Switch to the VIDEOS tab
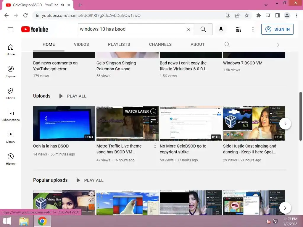The height and width of the screenshot is (227, 303). click(81, 44)
